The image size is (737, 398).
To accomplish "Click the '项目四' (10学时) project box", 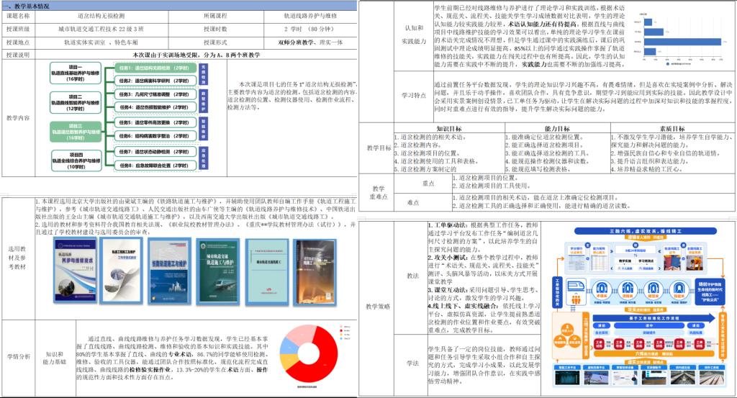I will 76,160.
